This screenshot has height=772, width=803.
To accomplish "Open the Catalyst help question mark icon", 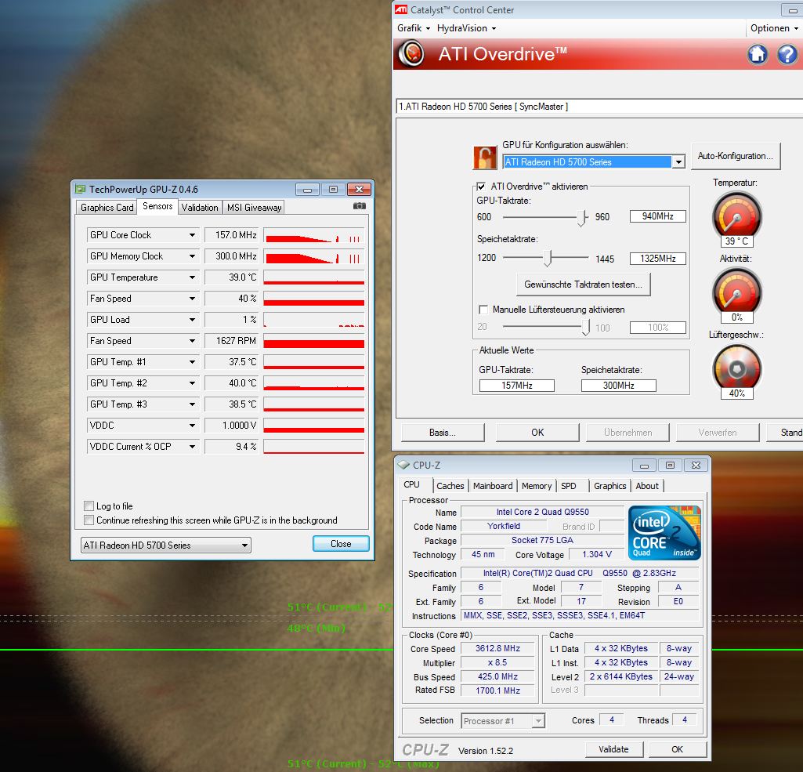I will pyautogui.click(x=787, y=54).
